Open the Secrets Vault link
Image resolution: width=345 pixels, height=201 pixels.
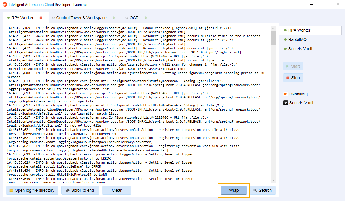tap(301, 103)
